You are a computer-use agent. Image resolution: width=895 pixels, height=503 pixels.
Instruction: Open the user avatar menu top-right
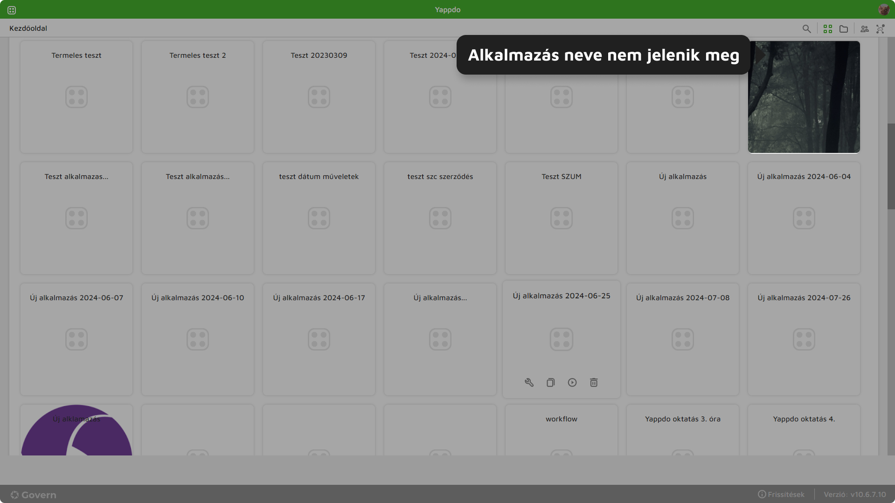point(884,9)
